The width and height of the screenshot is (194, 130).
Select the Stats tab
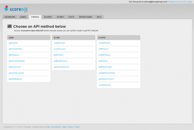71,17
